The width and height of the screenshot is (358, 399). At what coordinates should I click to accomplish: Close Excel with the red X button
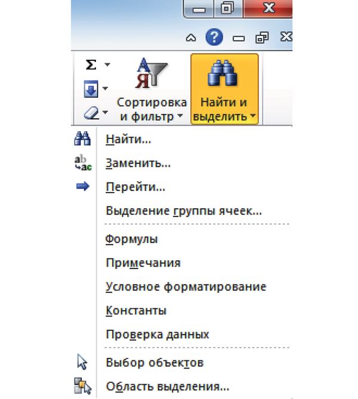pyautogui.click(x=268, y=8)
